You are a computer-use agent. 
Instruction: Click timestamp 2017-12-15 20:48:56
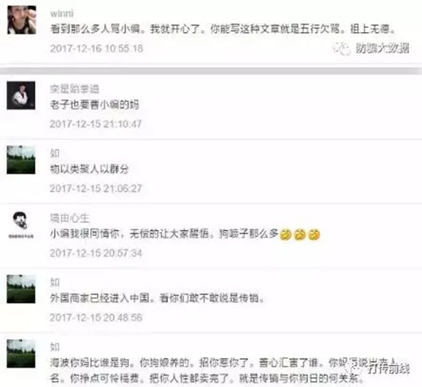(x=96, y=318)
